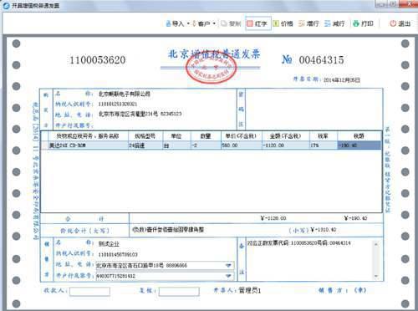Open the 客户 customer dropdown
Image resolution: width=418 pixels, height=311 pixels.
tap(204, 23)
